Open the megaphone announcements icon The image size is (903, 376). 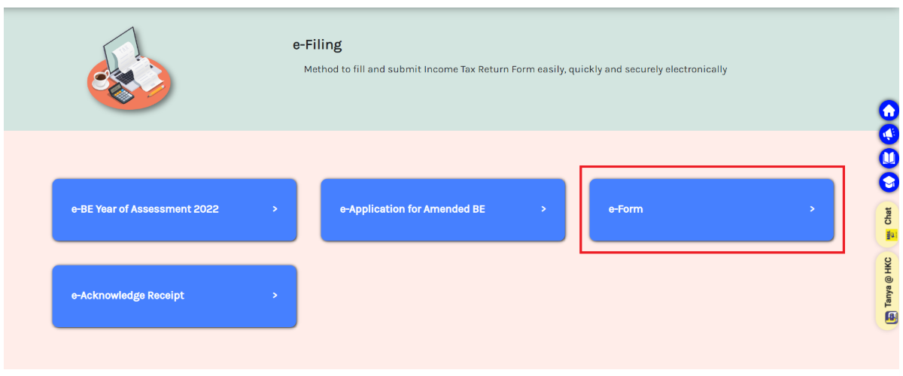click(x=889, y=135)
